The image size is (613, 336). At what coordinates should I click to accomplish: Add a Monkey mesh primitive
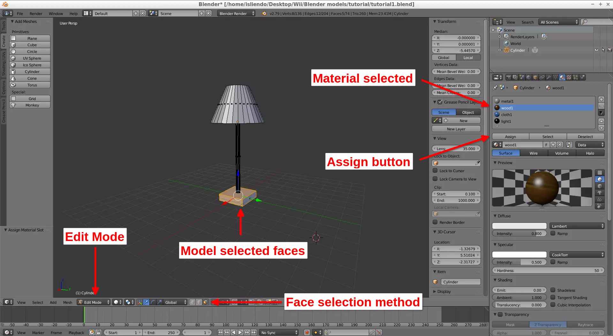[30, 105]
